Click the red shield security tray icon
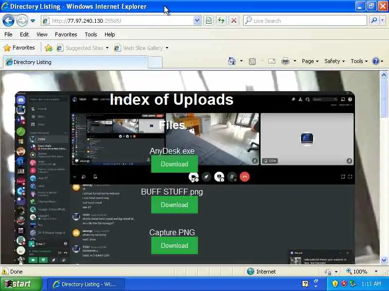Screen dimensions: 389x291 344,284
